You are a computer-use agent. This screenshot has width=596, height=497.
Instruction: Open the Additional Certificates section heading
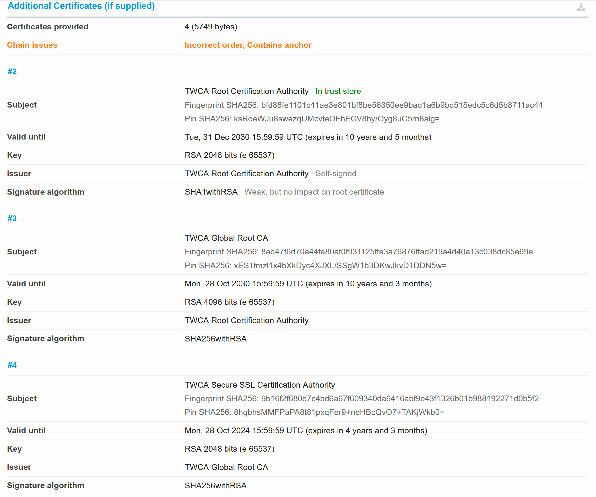(81, 6)
